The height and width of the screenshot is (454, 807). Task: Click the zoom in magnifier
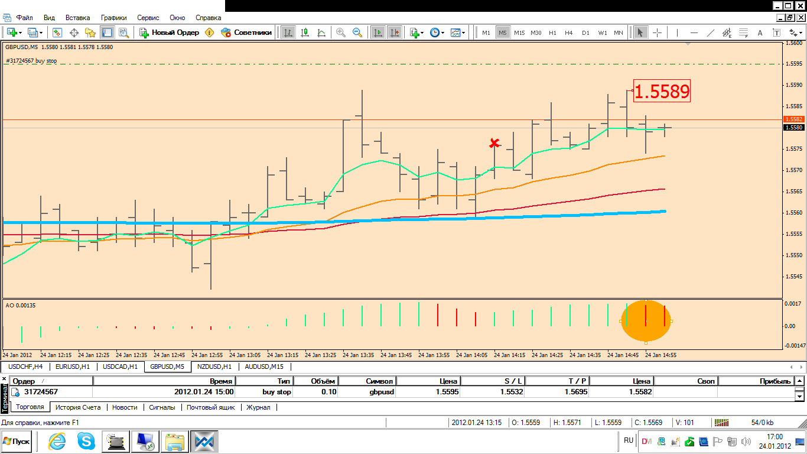click(341, 33)
